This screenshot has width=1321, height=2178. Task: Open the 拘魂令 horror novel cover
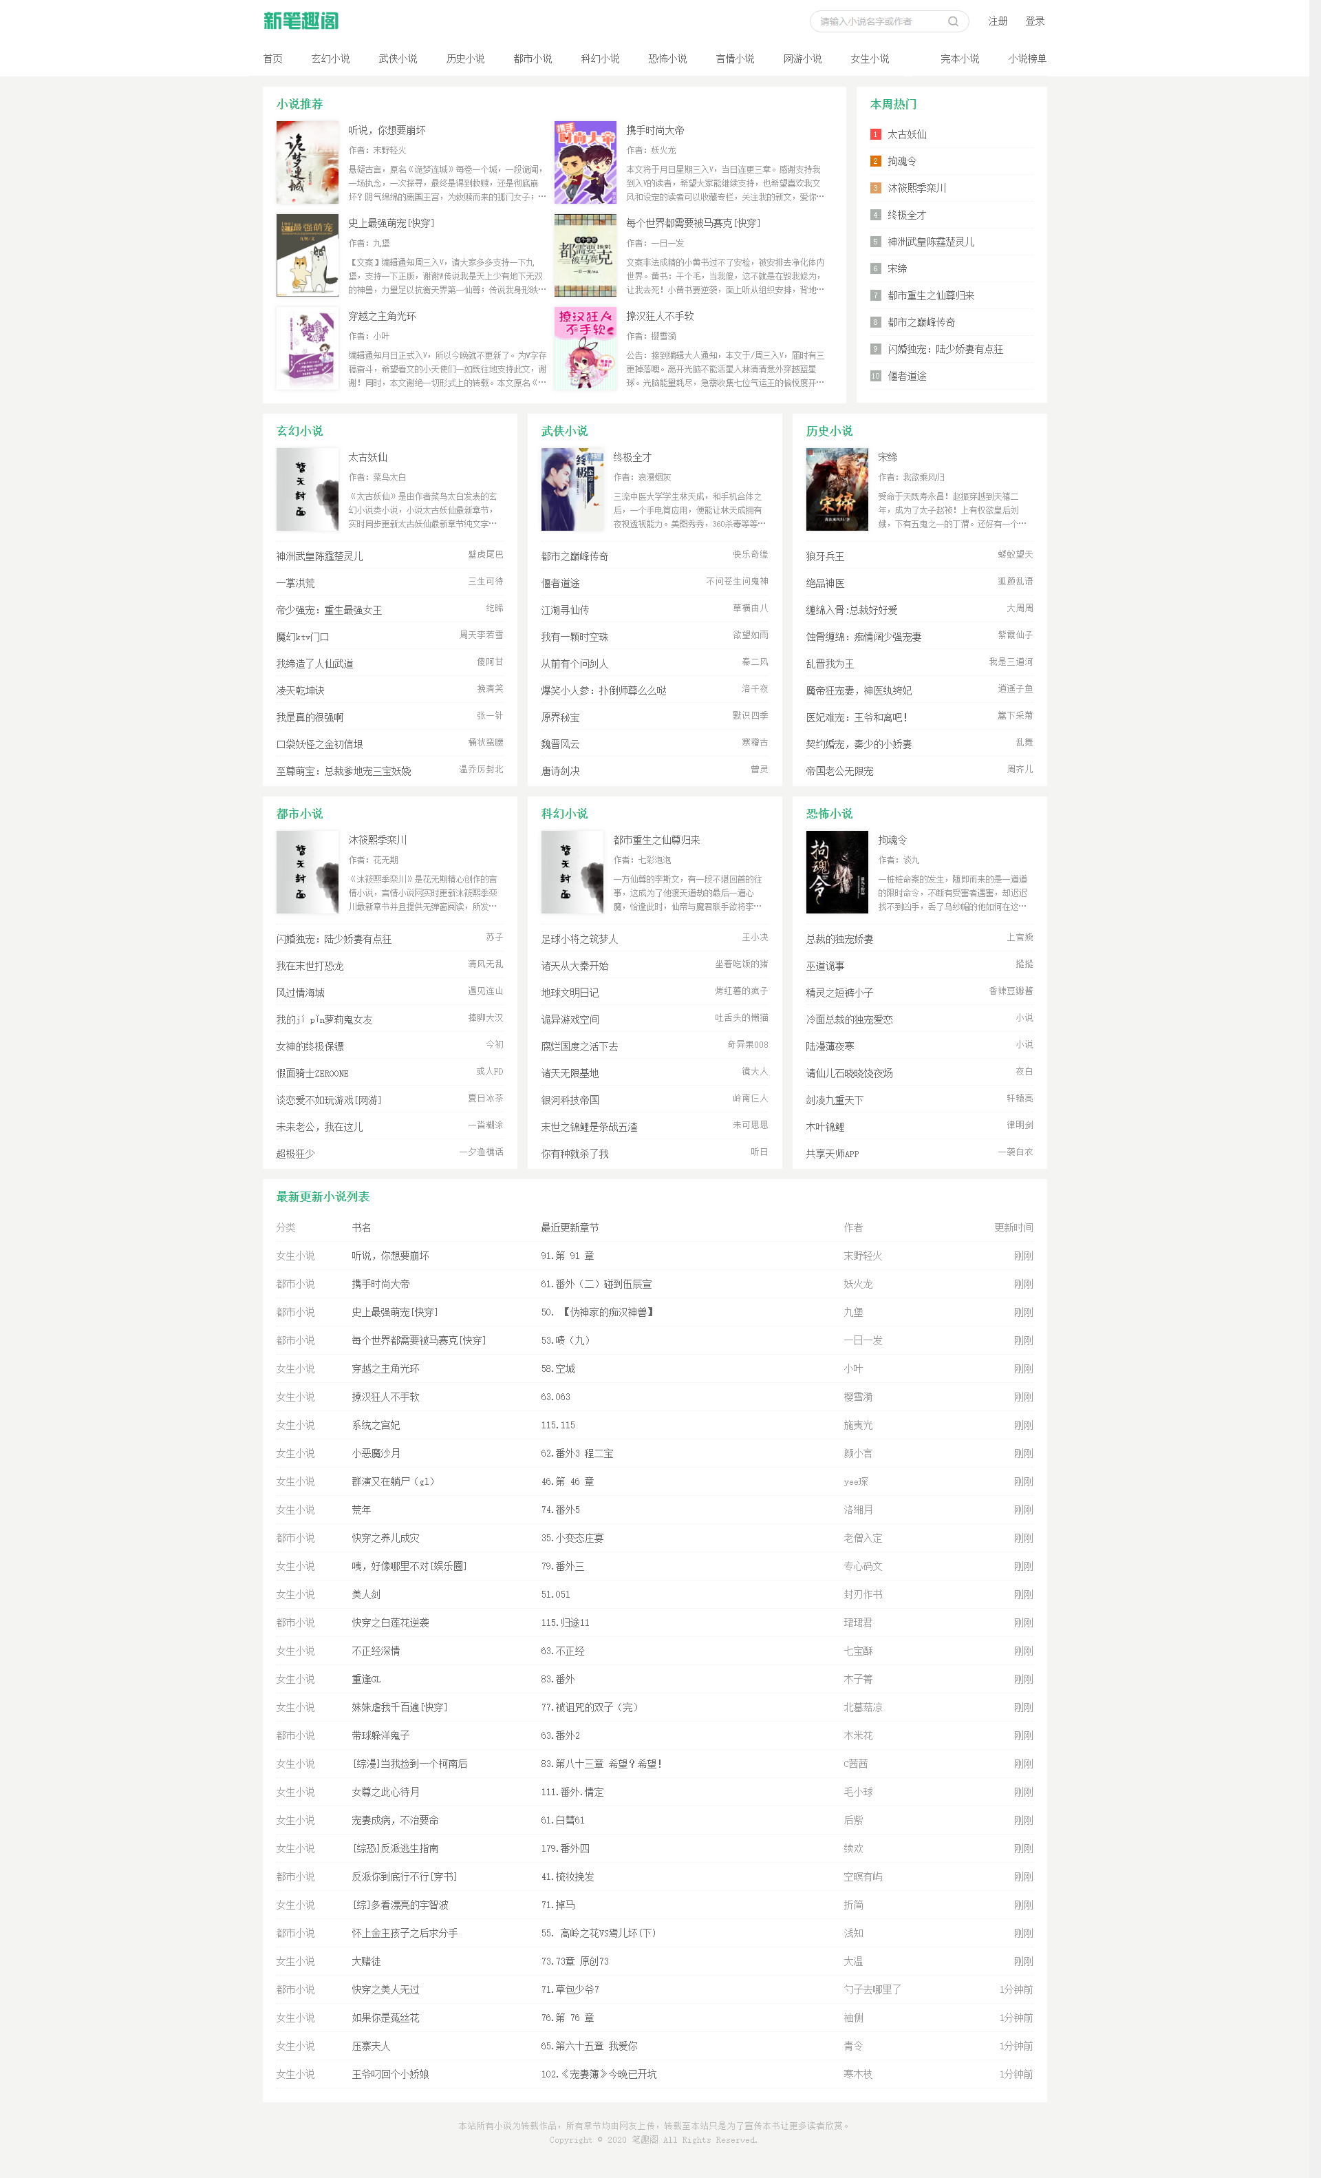837,872
